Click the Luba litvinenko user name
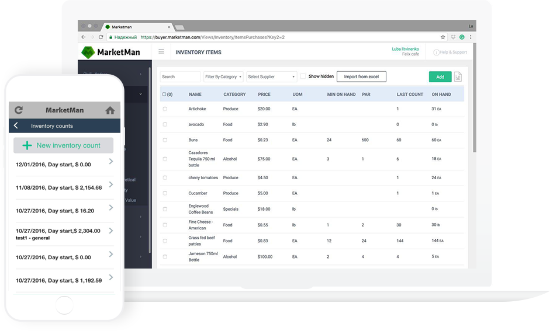Viewport: 550px width, 331px height. [x=406, y=49]
